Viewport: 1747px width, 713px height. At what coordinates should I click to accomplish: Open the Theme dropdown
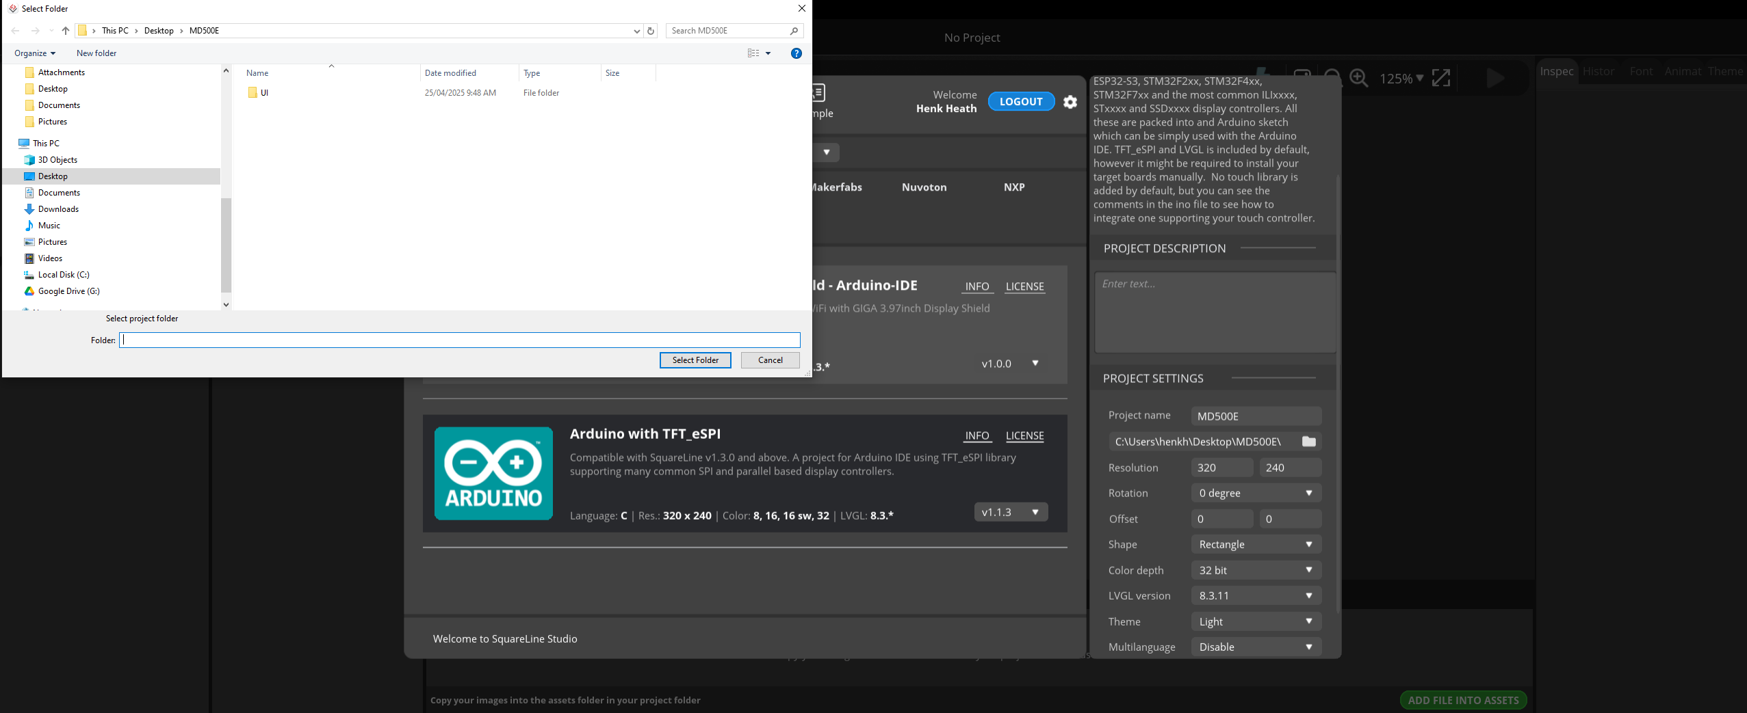[1256, 621]
